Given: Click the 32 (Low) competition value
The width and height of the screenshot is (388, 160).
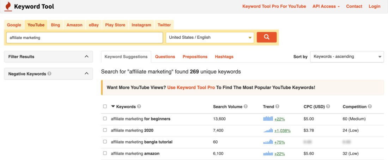Looking at the screenshot, I should click(x=351, y=154).
